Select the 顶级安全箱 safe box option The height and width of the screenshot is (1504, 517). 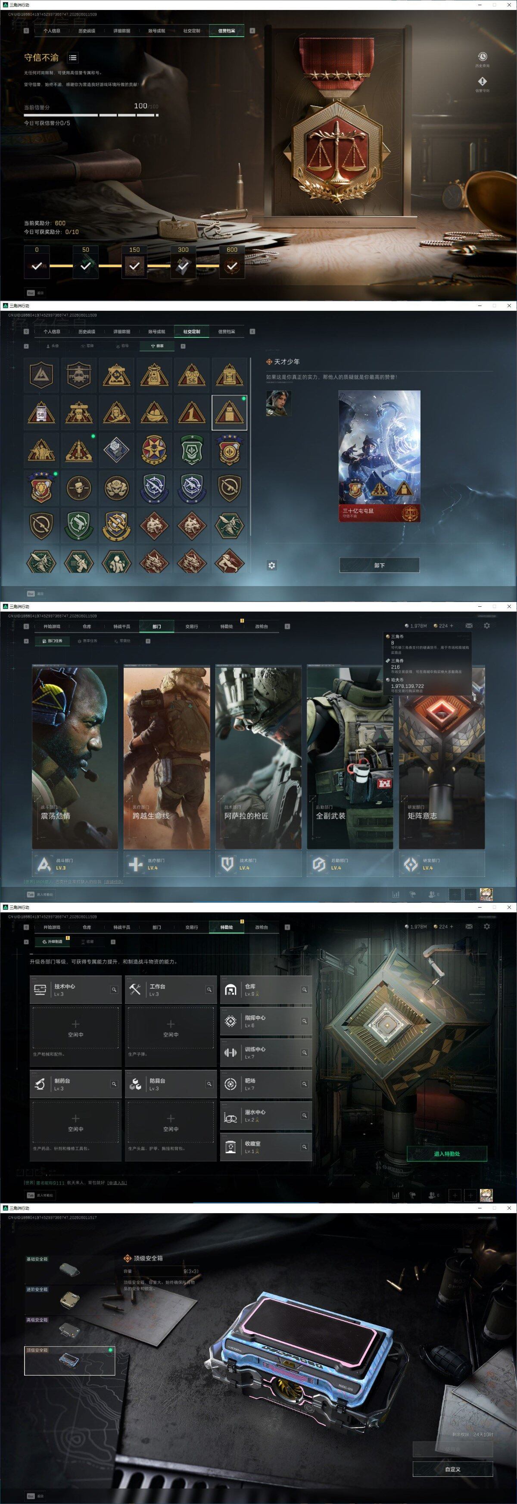70,1360
